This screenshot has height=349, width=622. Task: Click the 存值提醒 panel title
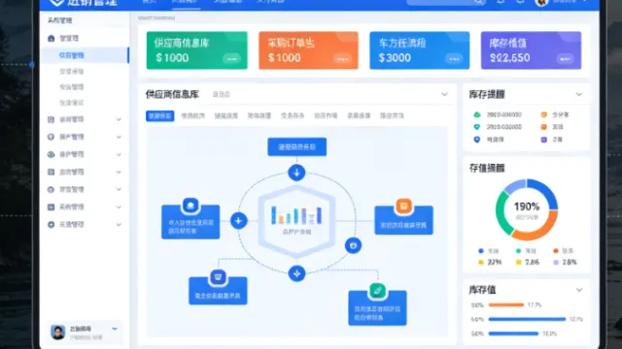tap(487, 168)
